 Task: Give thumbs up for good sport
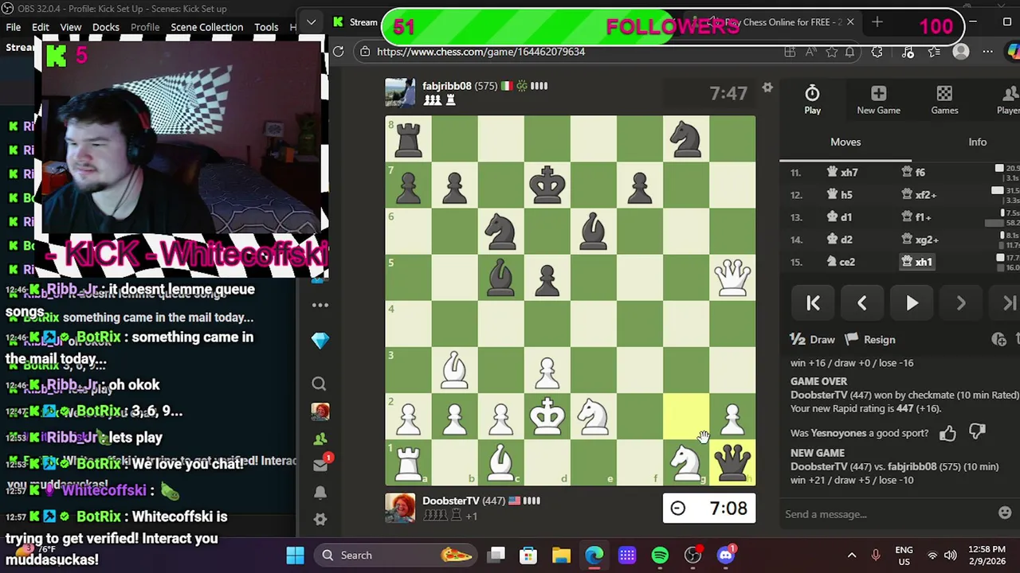947,433
